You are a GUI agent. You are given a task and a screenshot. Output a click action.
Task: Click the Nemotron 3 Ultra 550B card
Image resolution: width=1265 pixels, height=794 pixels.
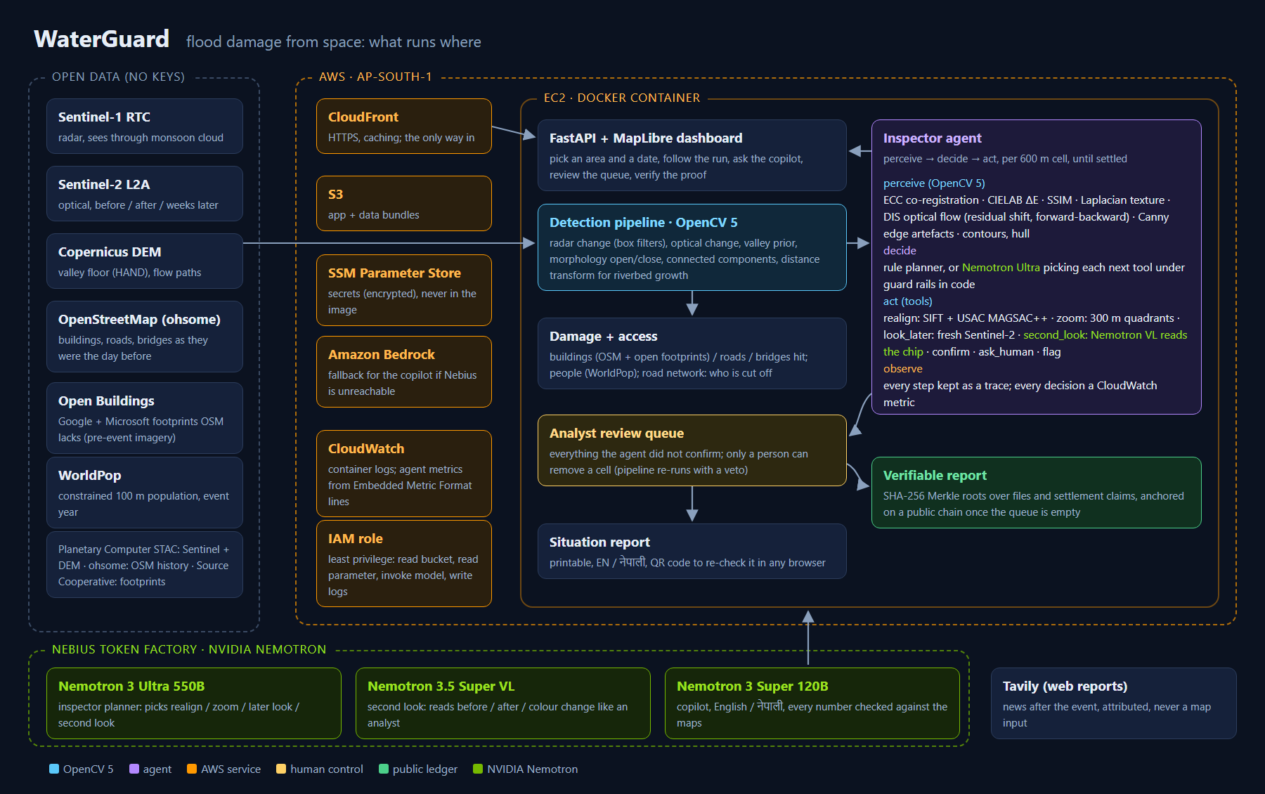tap(194, 703)
